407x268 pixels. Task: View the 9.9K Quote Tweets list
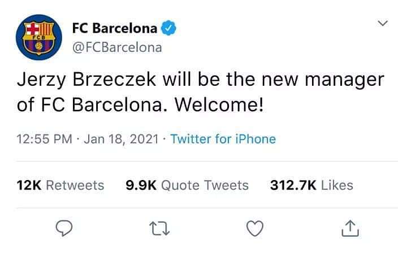click(187, 186)
